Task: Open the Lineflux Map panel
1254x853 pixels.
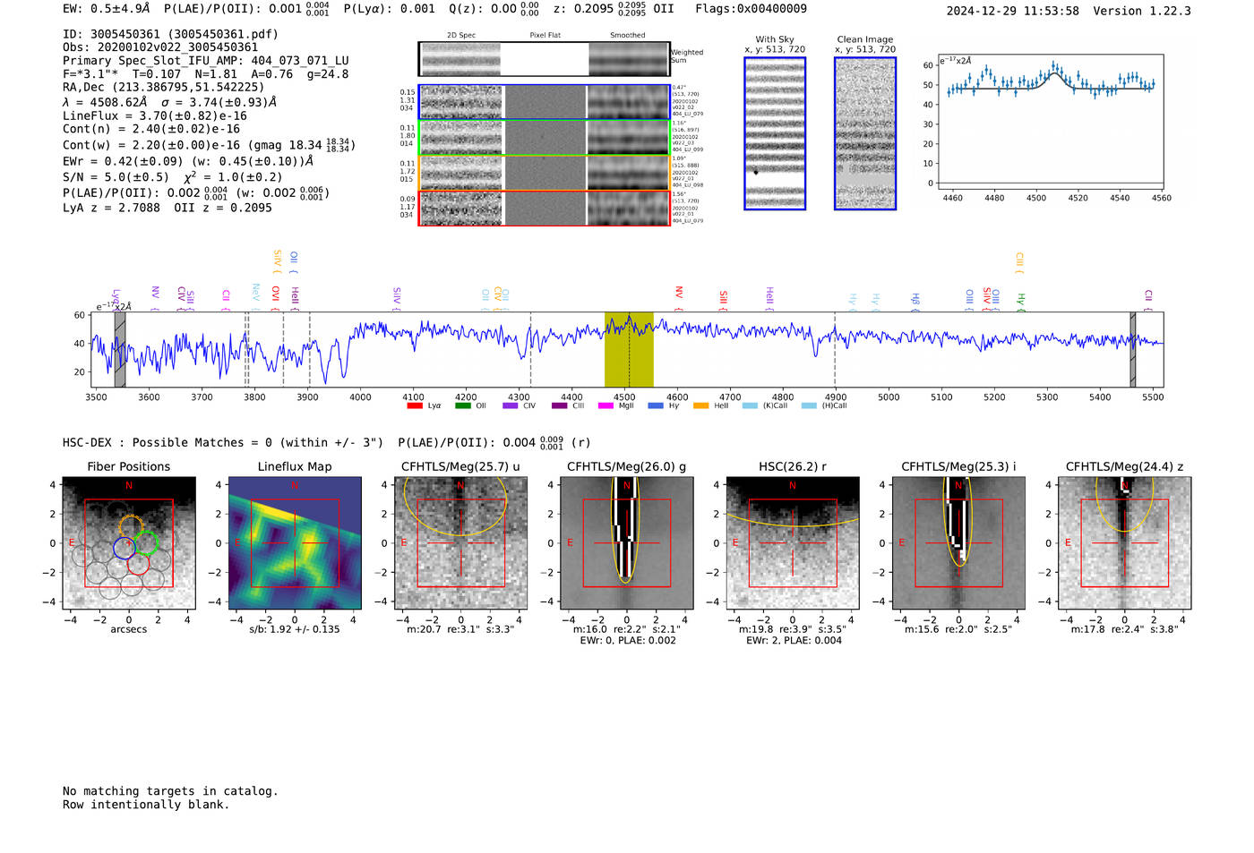Action: coord(295,543)
